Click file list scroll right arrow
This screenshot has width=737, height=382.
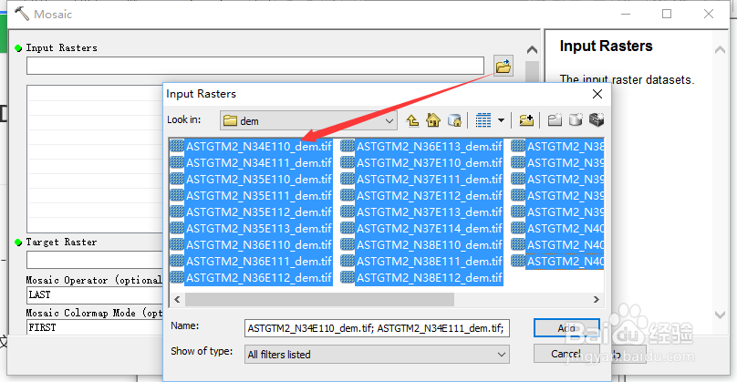pyautogui.click(x=596, y=299)
